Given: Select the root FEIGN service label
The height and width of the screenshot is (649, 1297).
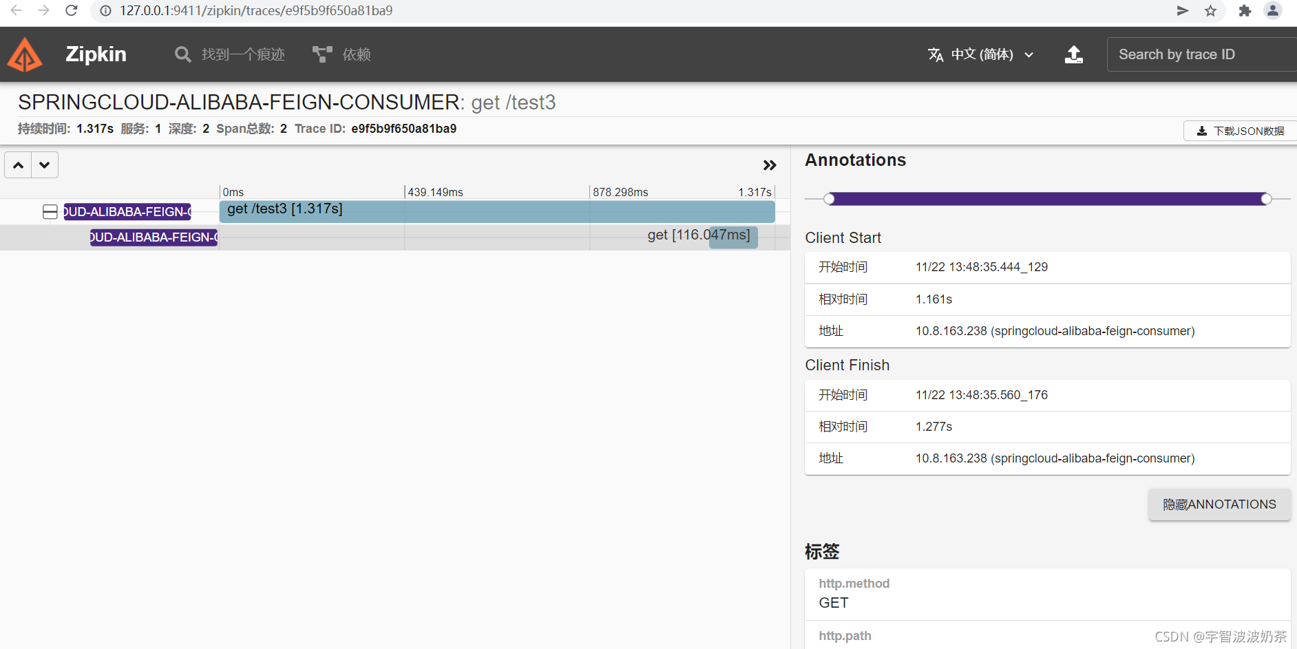Looking at the screenshot, I should click(x=127, y=212).
